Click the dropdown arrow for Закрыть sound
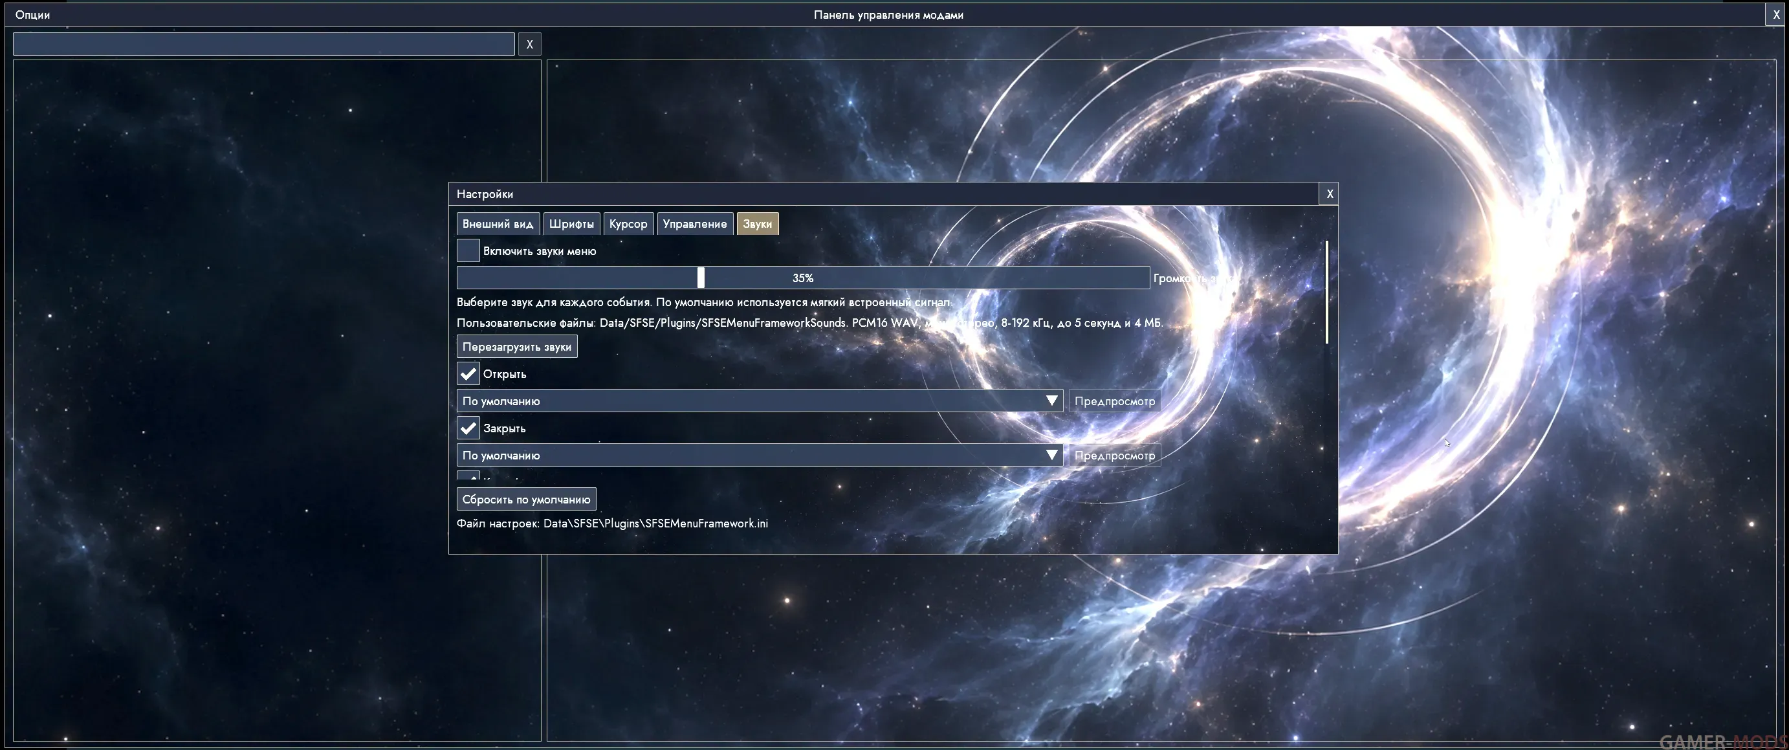This screenshot has height=750, width=1789. point(1051,455)
